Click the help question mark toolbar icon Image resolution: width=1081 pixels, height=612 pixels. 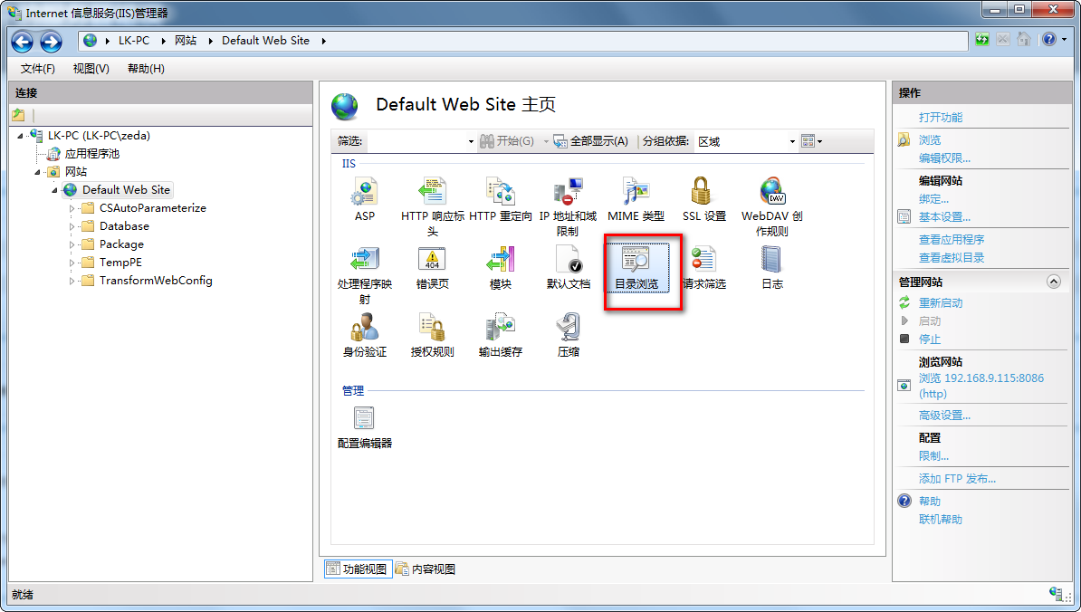(1048, 40)
